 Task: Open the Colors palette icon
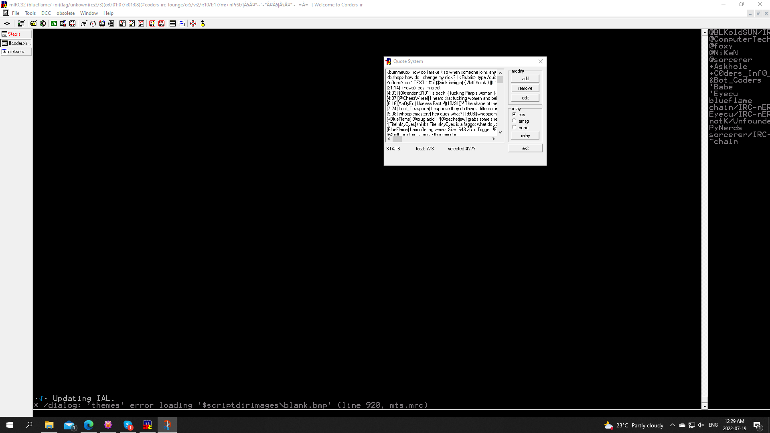(x=102, y=24)
